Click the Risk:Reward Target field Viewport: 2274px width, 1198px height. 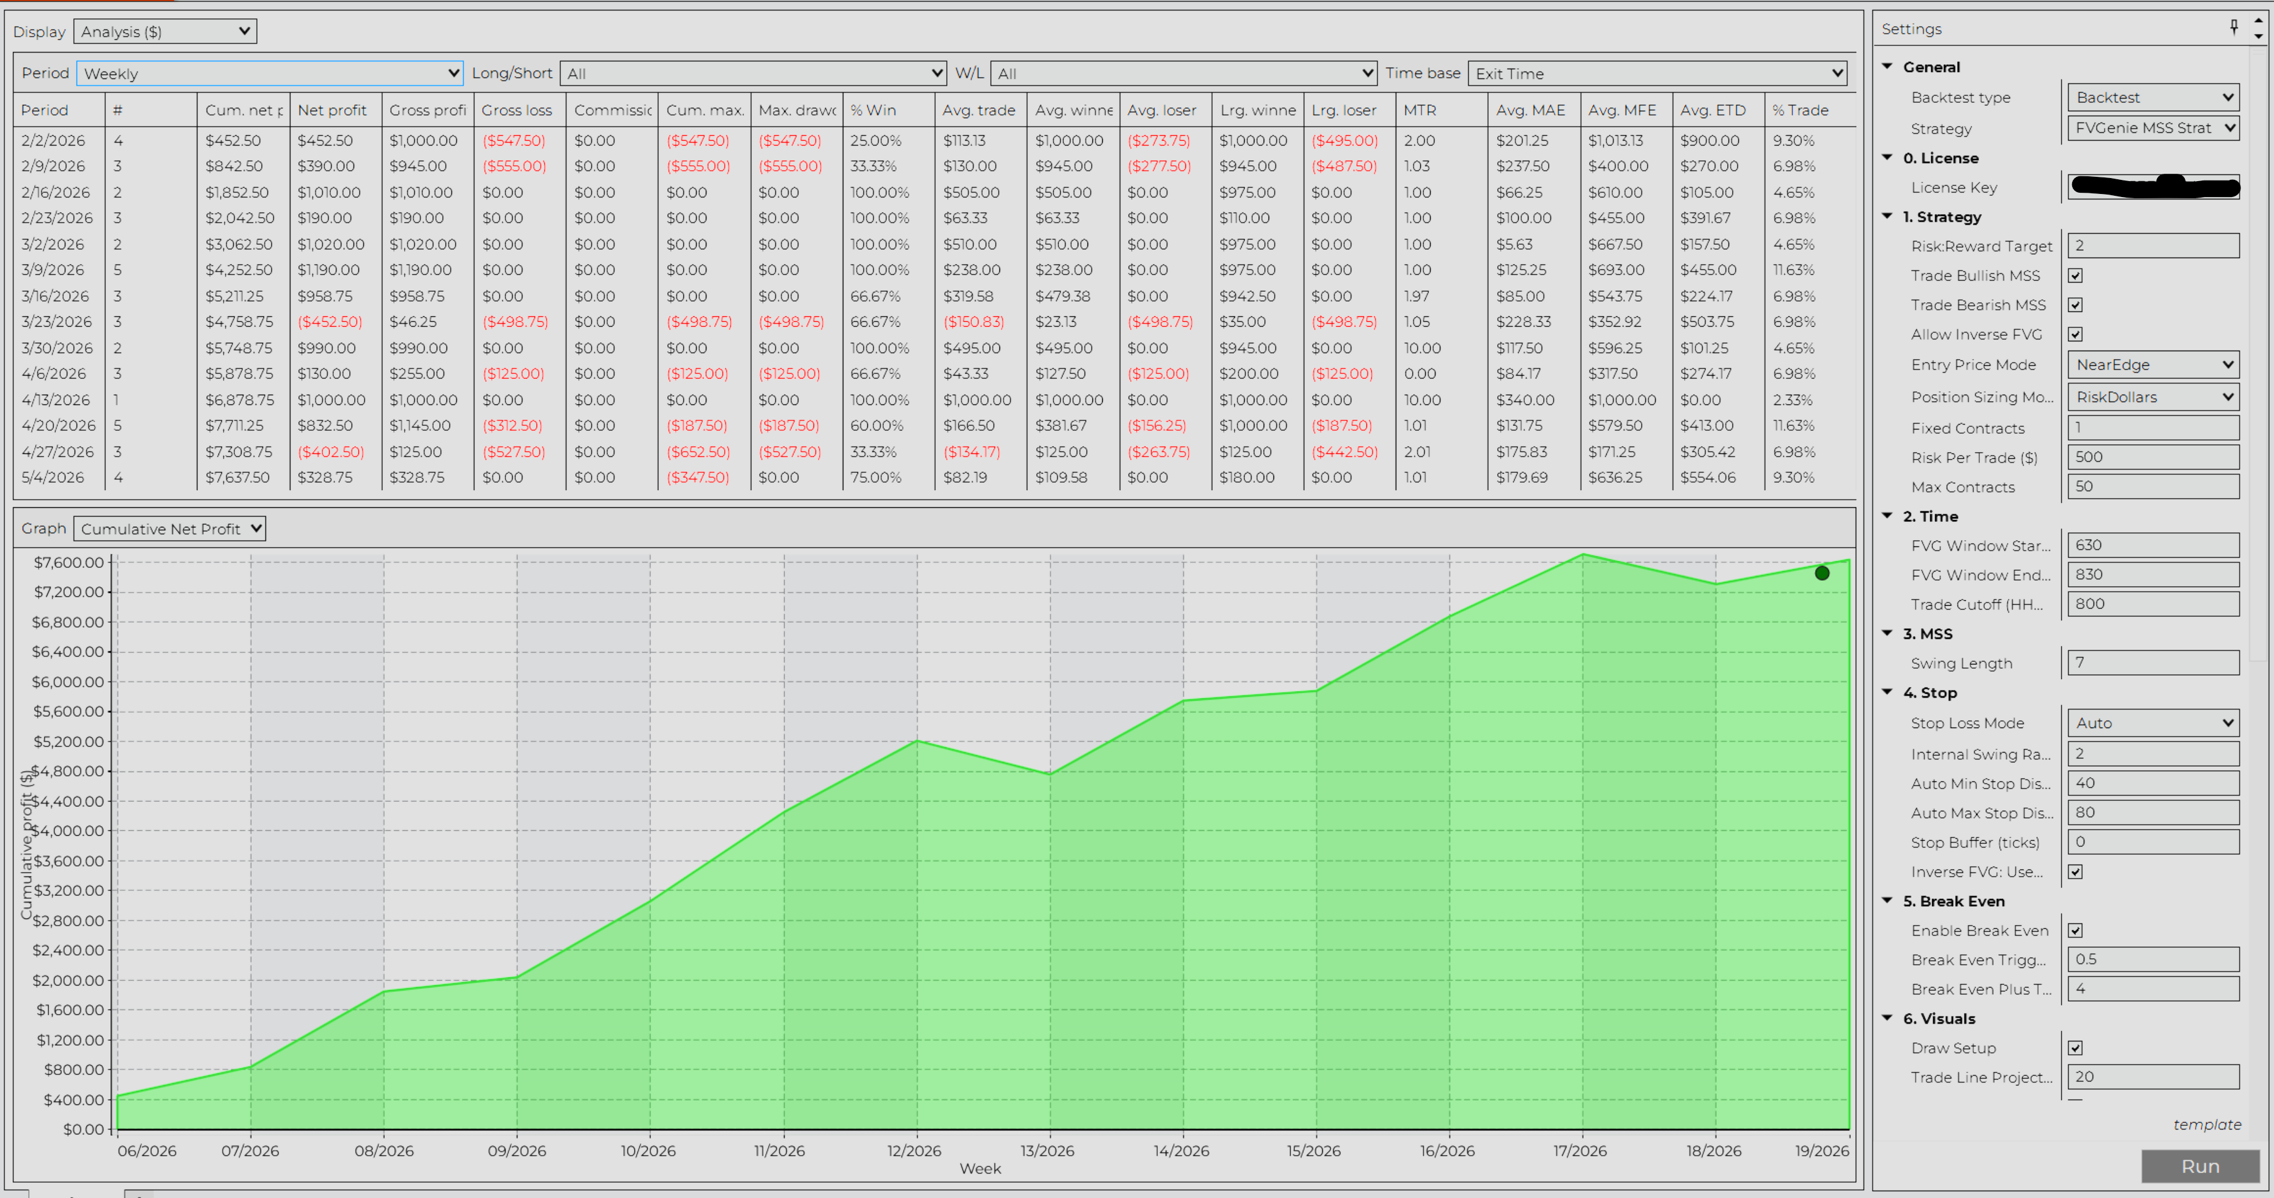click(2153, 245)
